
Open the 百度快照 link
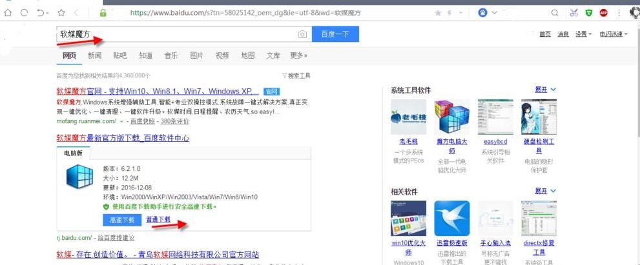(x=143, y=121)
